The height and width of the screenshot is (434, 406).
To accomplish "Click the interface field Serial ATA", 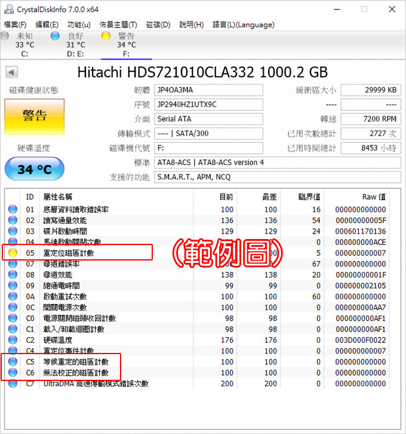I will tap(208, 119).
